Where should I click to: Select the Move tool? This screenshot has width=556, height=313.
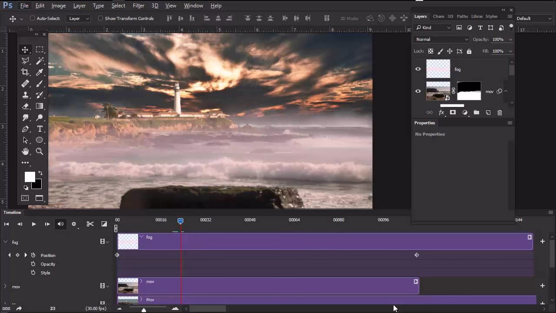(25, 50)
